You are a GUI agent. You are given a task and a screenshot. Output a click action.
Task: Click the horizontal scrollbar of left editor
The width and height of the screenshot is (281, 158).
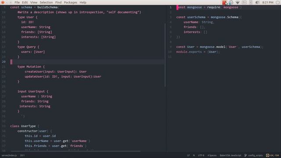pyautogui.click(x=76, y=151)
